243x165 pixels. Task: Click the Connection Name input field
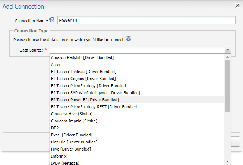146,20
